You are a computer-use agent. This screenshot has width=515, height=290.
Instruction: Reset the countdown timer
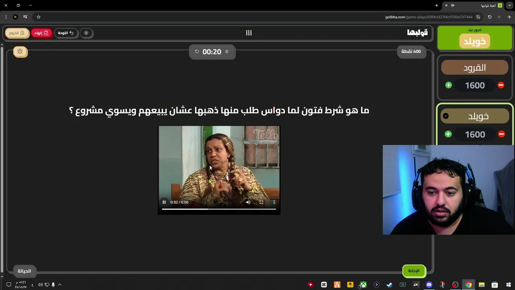pyautogui.click(x=197, y=52)
